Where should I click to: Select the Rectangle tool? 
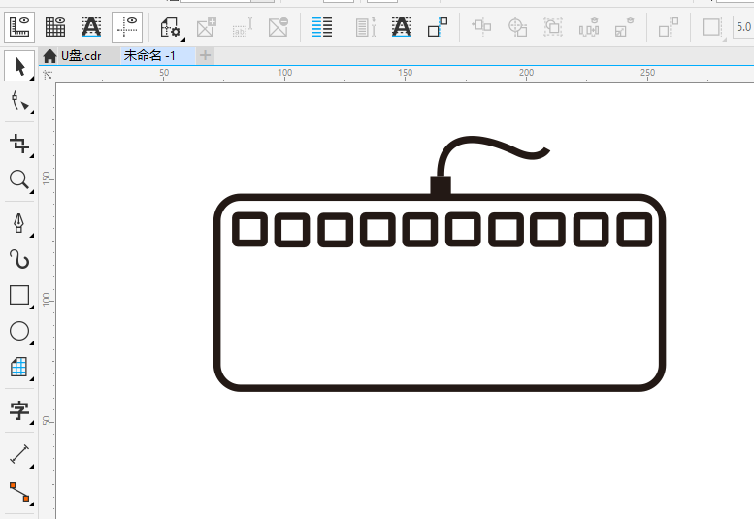pyautogui.click(x=19, y=295)
